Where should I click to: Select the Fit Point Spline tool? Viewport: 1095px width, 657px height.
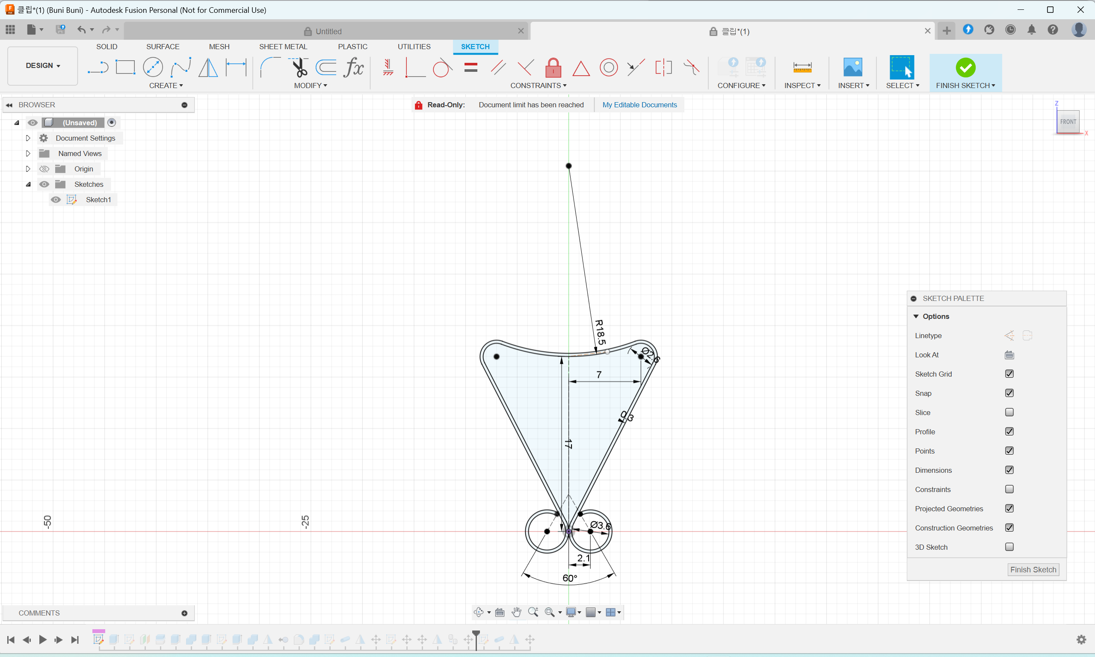click(181, 67)
